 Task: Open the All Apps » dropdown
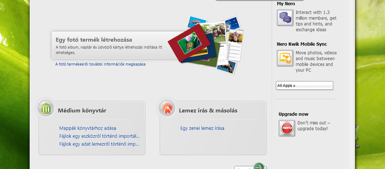click(x=305, y=85)
